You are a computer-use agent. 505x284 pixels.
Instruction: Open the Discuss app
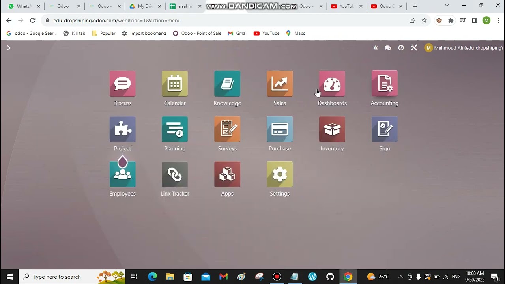[x=122, y=84]
